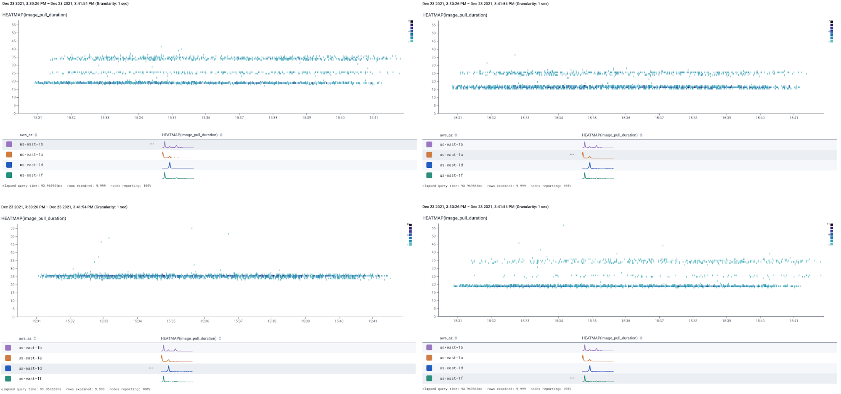841x394 pixels.
Task: Open the ellipsis menu on the bottom-right us-east-1f row
Action: [572, 378]
